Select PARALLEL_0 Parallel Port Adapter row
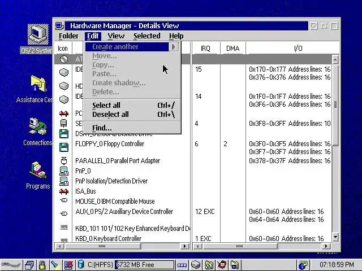362x271 pixels. coord(118,160)
